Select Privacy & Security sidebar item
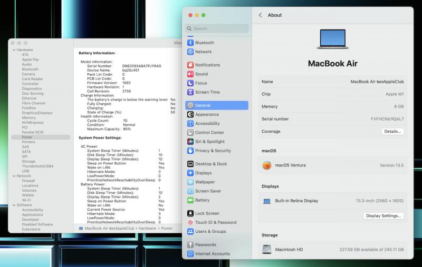 [213, 151]
